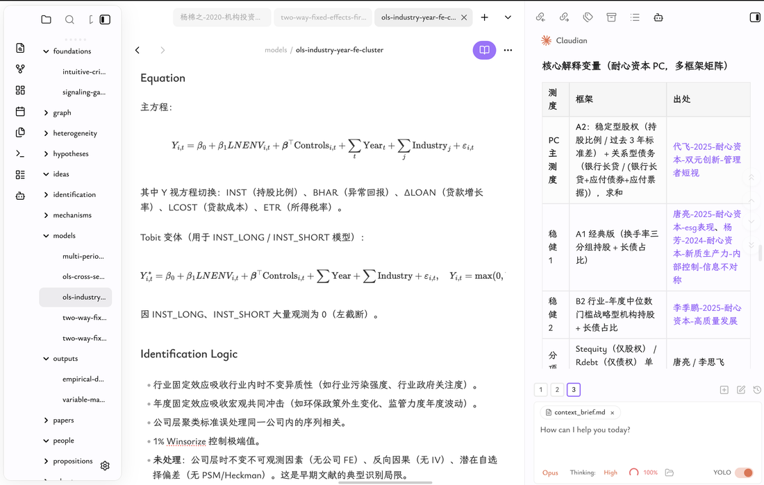Click the chat input field
Viewport: 764px width, 485px height.
647,441
